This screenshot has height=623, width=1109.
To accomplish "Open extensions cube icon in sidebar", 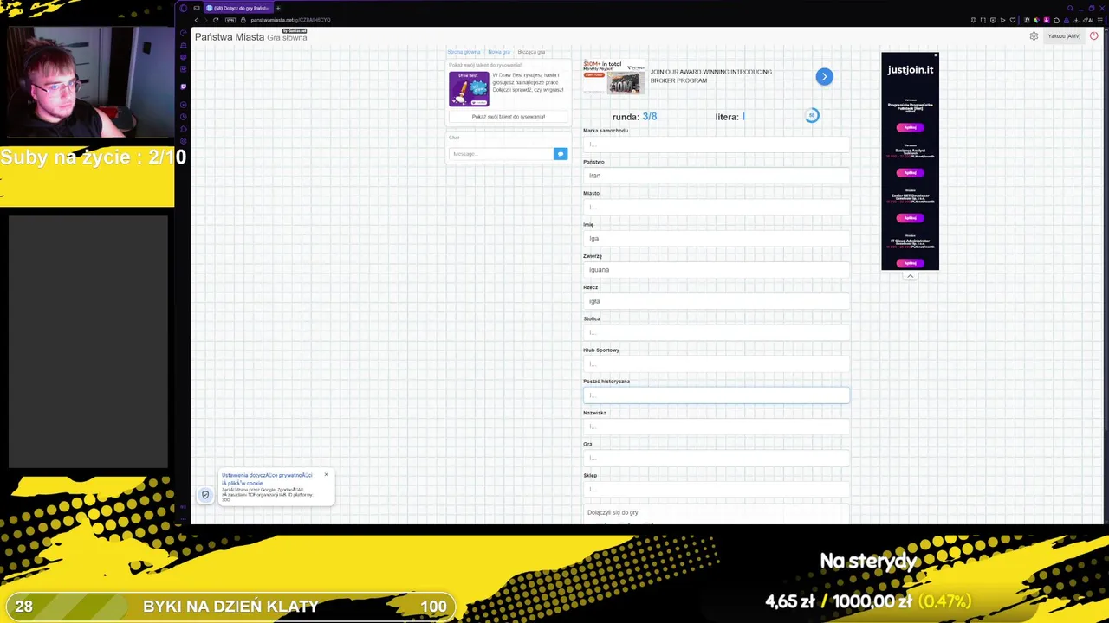I will (183, 129).
